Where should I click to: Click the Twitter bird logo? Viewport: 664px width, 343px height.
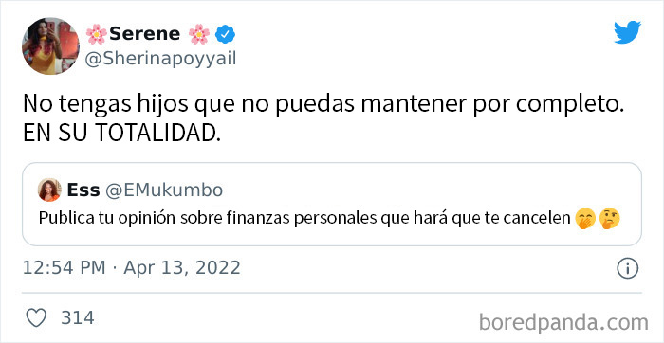click(x=628, y=32)
